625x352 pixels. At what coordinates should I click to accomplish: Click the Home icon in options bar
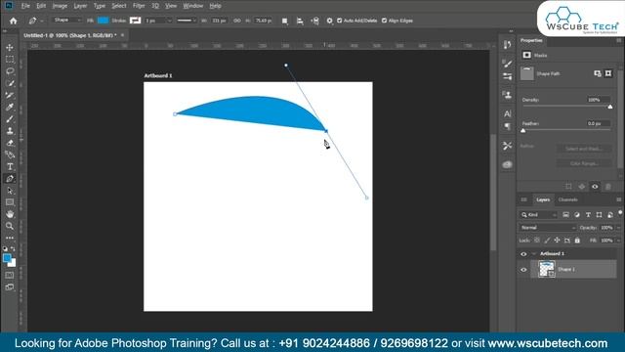[13, 21]
